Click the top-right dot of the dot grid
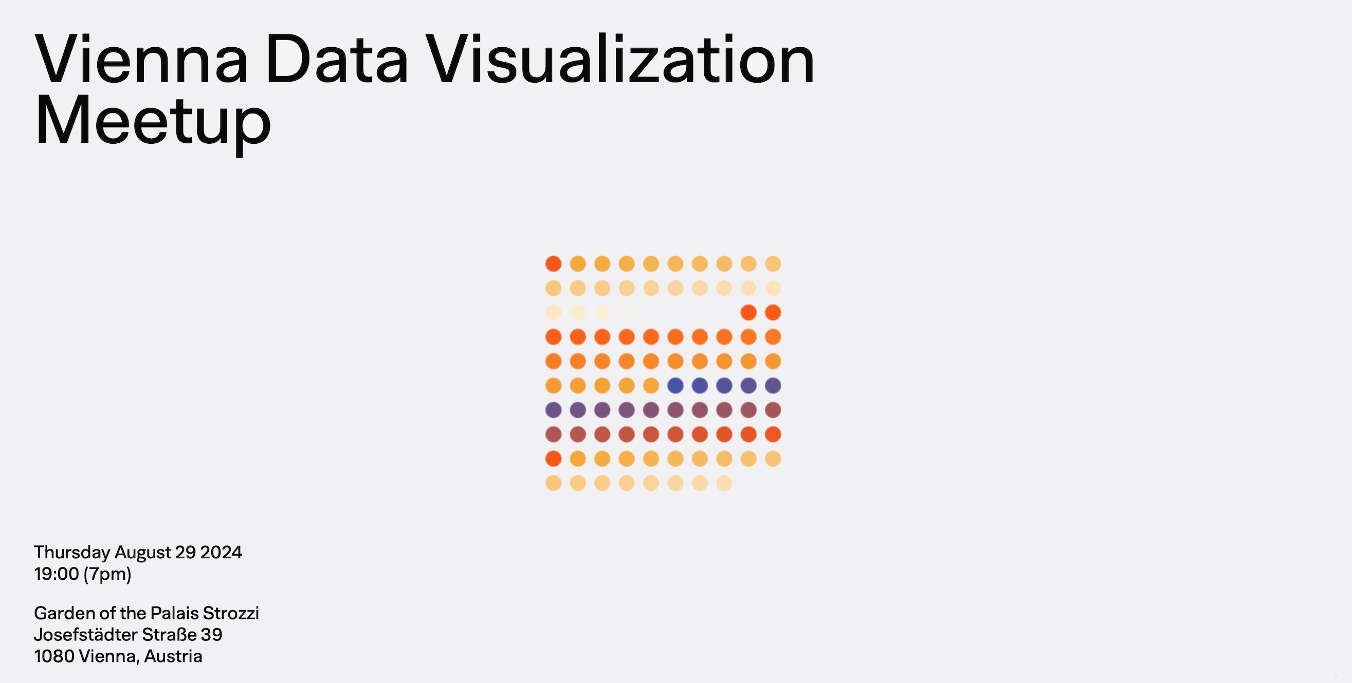This screenshot has height=683, width=1352. tap(773, 263)
